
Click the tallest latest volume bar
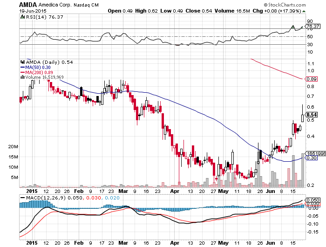[303, 170]
